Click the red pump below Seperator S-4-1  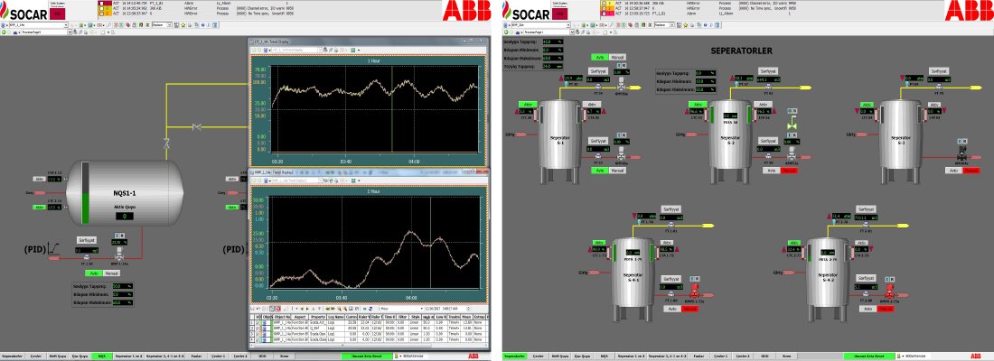click(x=695, y=292)
